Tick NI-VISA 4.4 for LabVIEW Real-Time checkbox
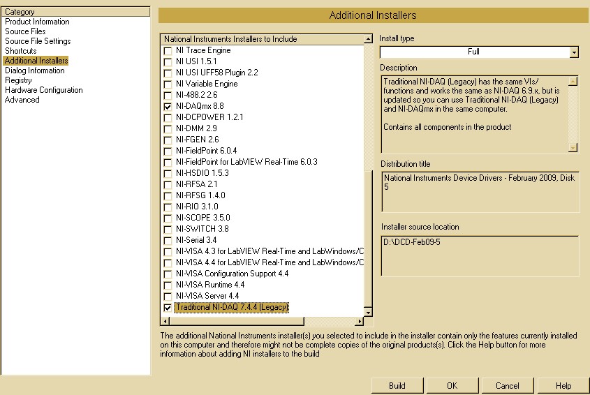Screen dimensions: 590x395 168,262
